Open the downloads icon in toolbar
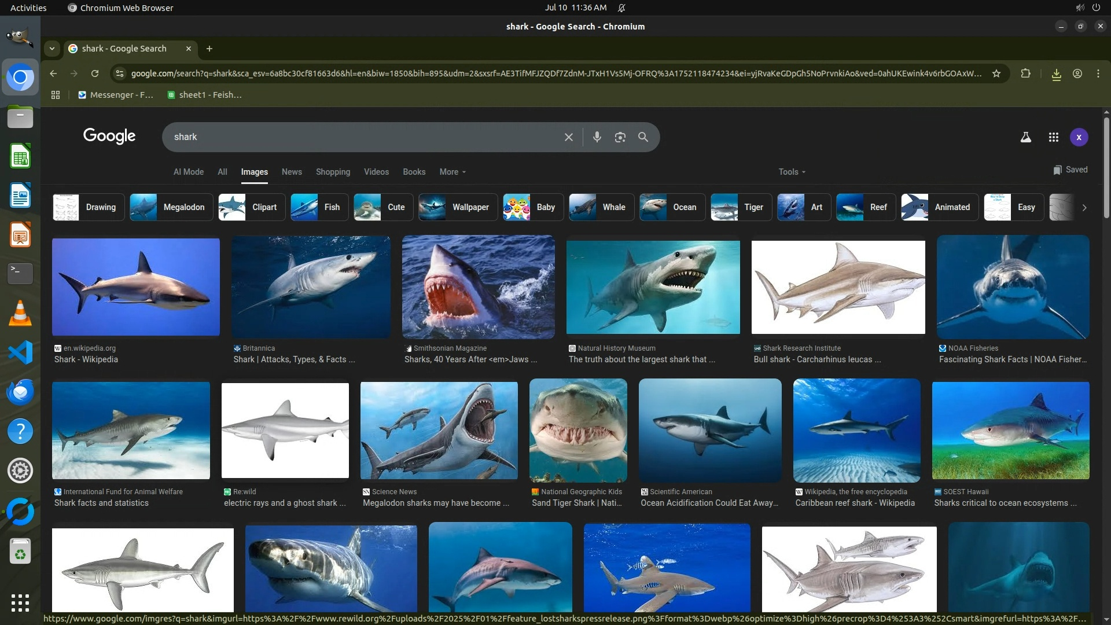1111x625 pixels. tap(1056, 74)
